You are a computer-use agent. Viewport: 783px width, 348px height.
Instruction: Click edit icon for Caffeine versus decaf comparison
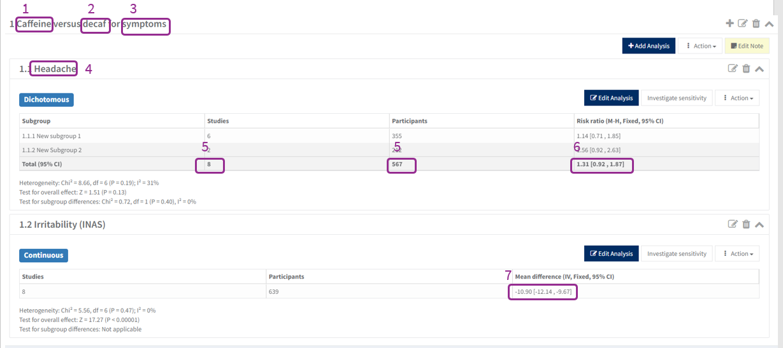pyautogui.click(x=742, y=24)
